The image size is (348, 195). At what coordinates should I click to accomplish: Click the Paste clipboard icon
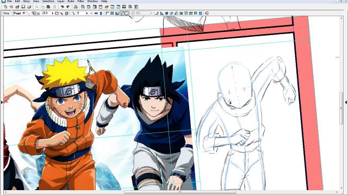pos(48,7)
